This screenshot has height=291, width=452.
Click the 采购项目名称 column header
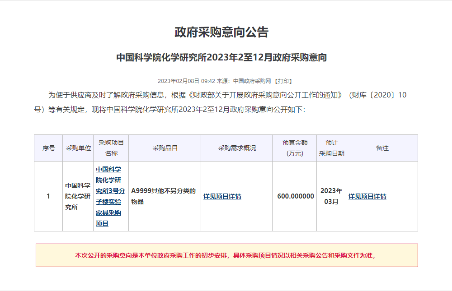[x=111, y=148]
